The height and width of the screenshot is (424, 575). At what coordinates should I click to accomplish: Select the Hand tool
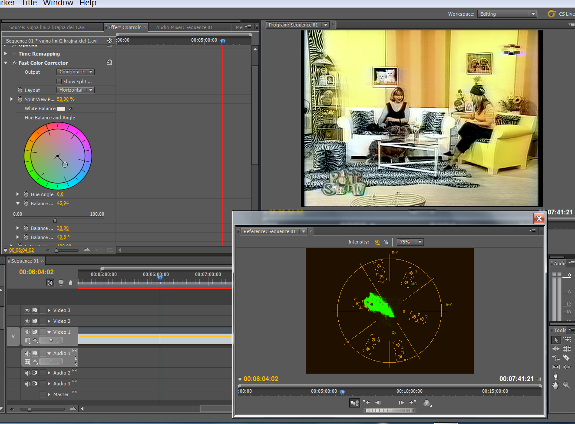point(555,385)
